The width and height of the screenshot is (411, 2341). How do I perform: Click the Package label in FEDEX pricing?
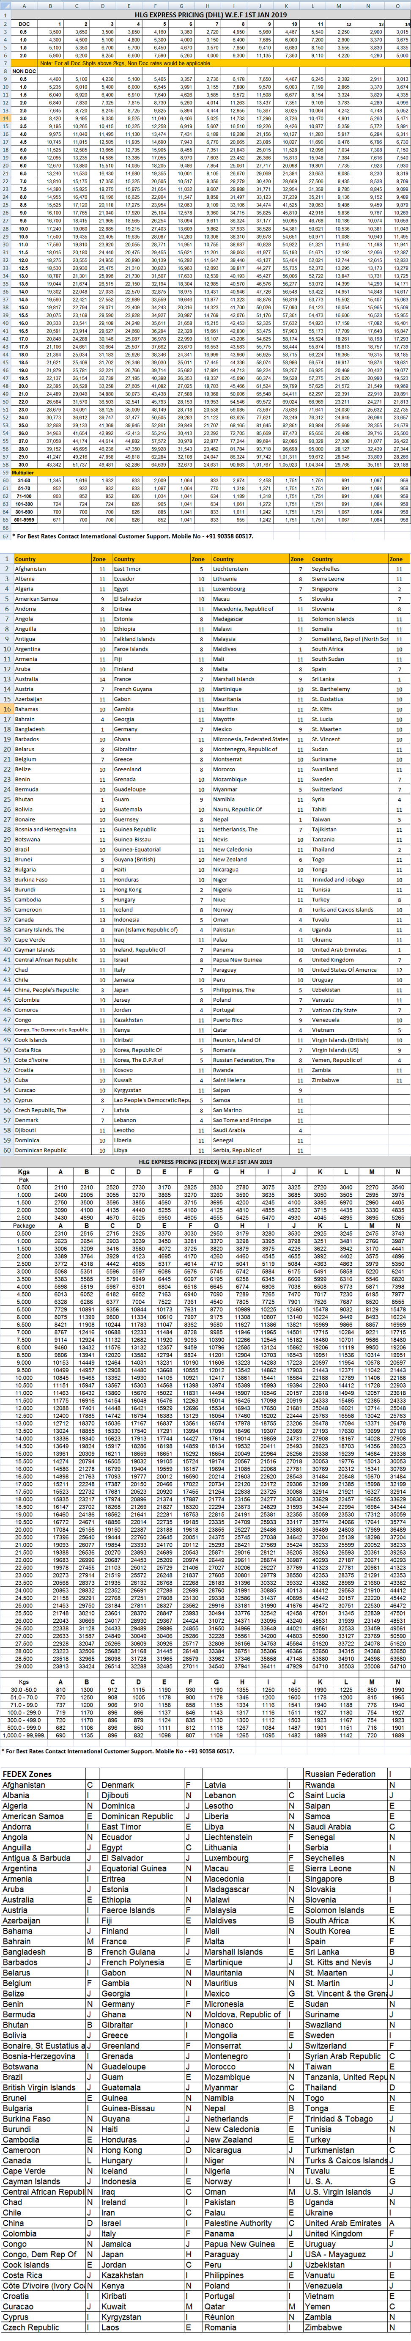(24, 1226)
